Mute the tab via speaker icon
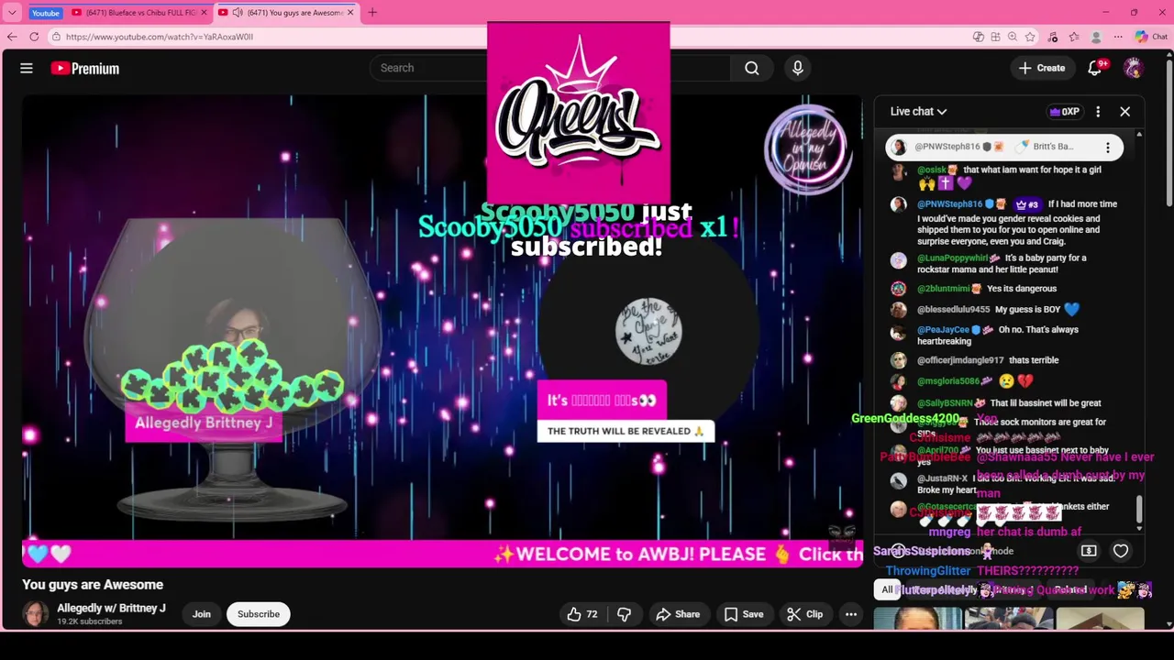 click(x=238, y=13)
